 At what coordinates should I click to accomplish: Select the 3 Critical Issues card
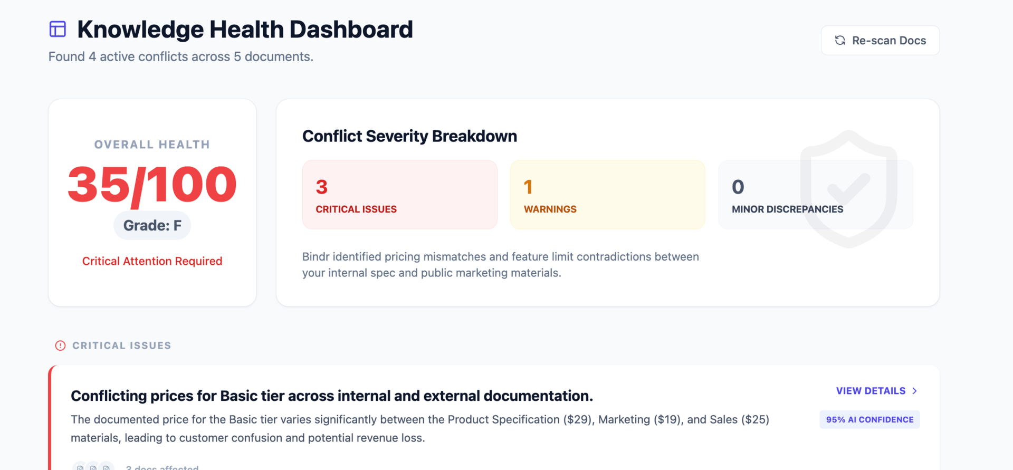pyautogui.click(x=399, y=195)
